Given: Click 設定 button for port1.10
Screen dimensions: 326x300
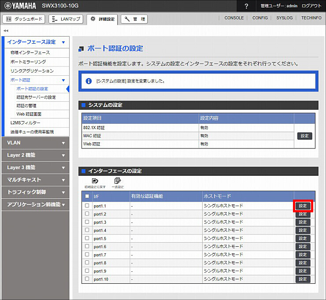Looking at the screenshot, I should pos(303,279).
